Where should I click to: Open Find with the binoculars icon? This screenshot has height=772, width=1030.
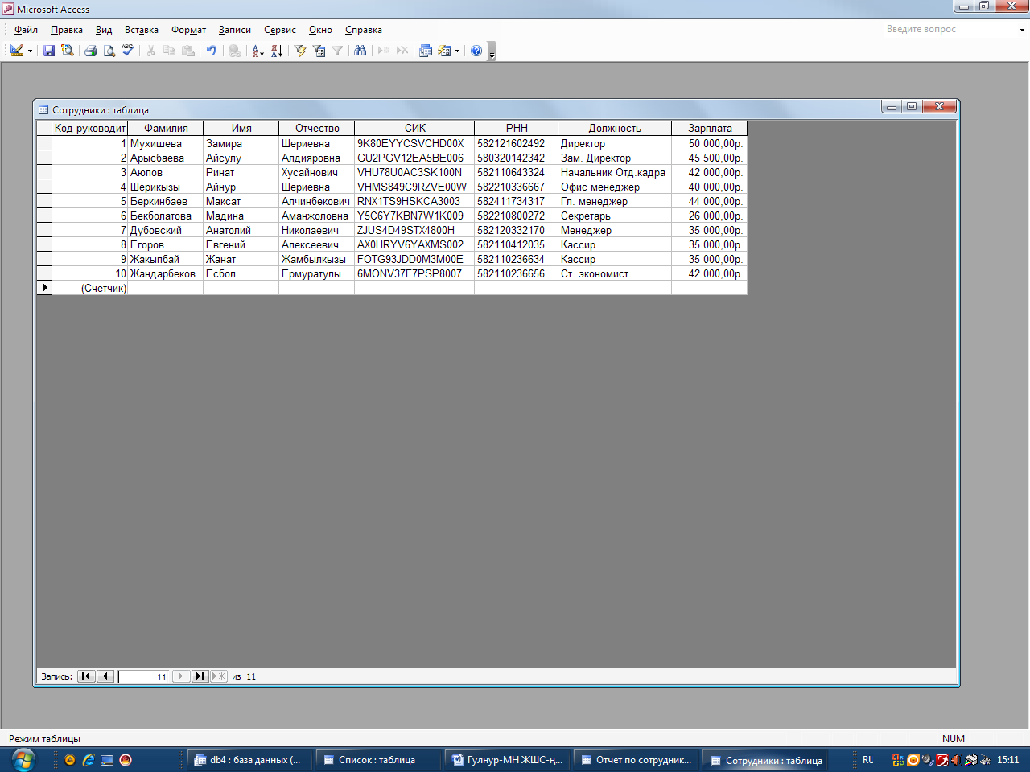coord(360,51)
